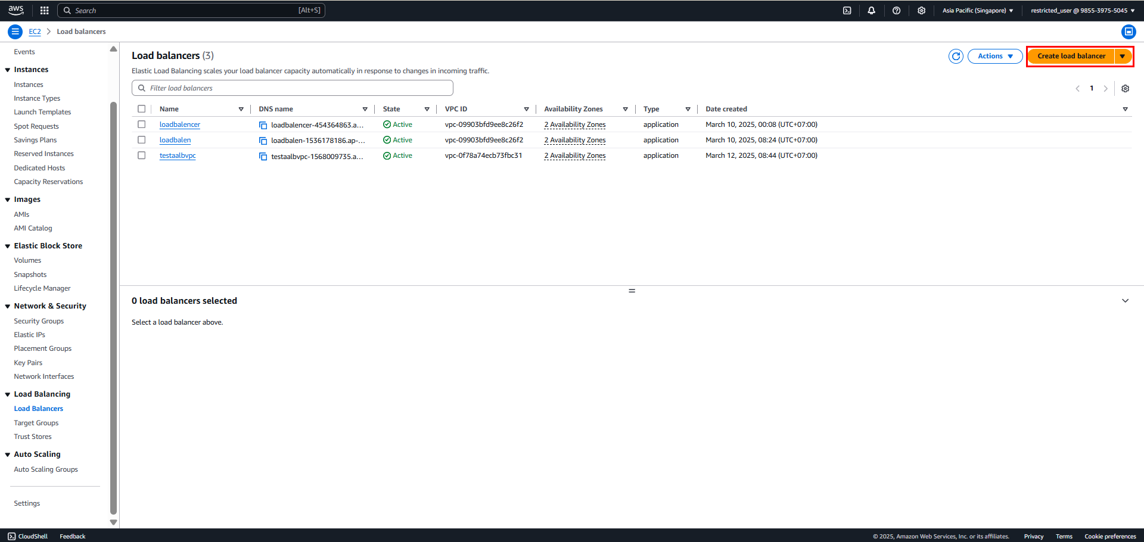Click Create load balancer button
Viewport: 1144px width, 542px height.
[x=1071, y=56]
